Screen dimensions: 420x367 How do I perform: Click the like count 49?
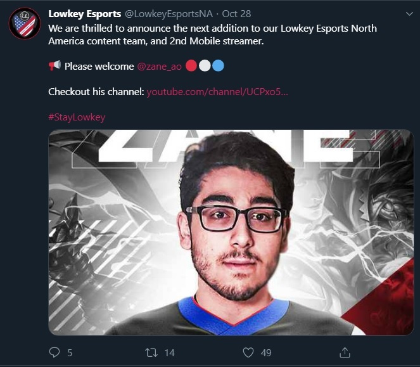(266, 353)
